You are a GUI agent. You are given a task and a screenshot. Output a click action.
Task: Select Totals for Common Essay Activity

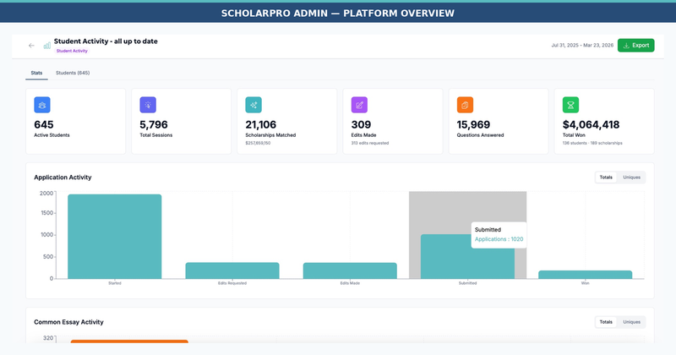point(605,322)
